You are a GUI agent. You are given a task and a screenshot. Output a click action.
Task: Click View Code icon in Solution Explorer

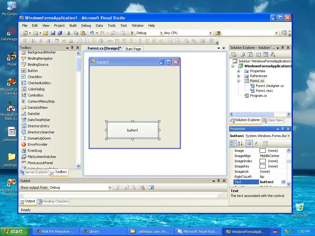pos(259,54)
